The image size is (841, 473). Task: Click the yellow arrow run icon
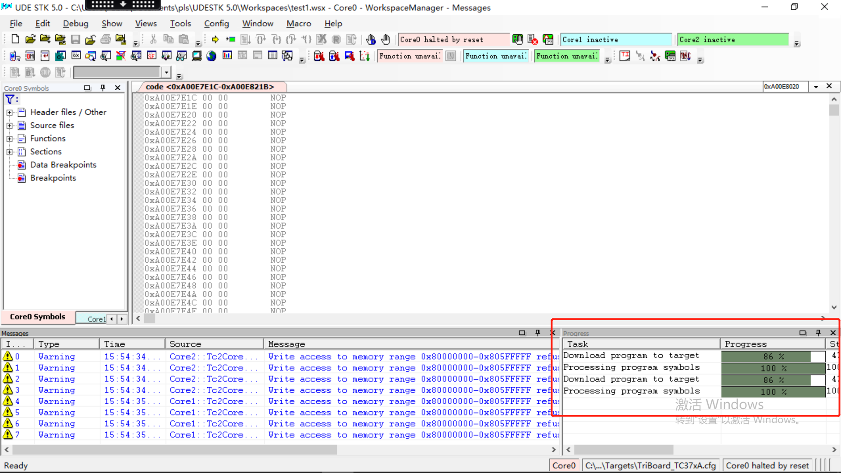215,39
